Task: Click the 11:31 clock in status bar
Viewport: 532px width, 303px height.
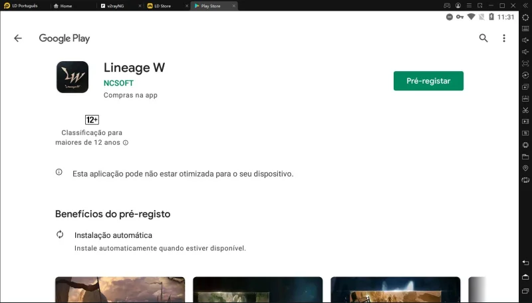Action: (x=505, y=17)
